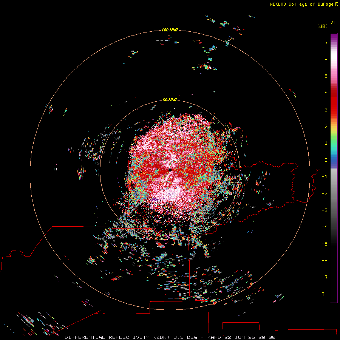
Task: Click the [dB] unit label
Action: click(x=323, y=26)
